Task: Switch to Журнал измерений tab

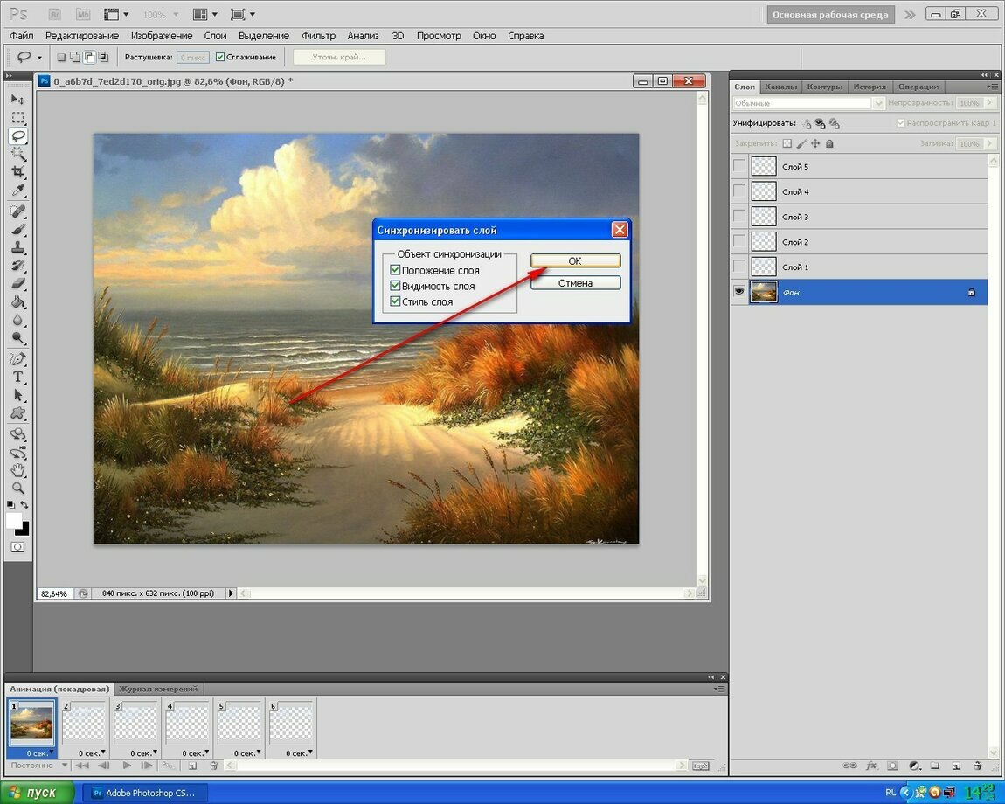Action: 158,689
